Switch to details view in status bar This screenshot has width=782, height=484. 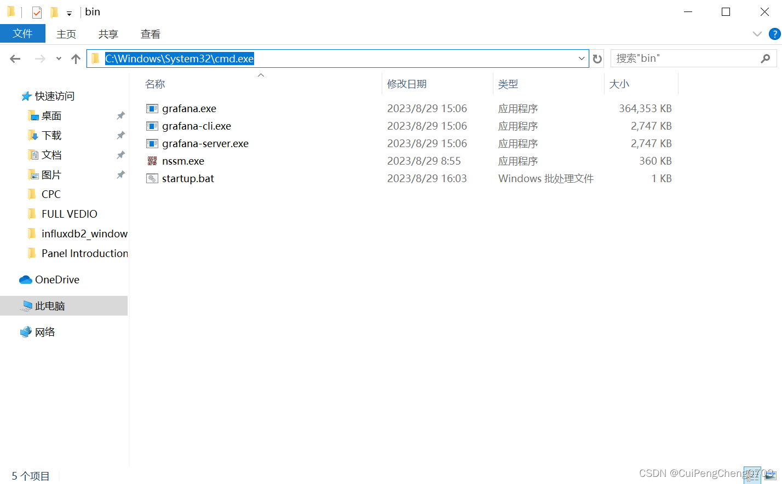coord(752,475)
